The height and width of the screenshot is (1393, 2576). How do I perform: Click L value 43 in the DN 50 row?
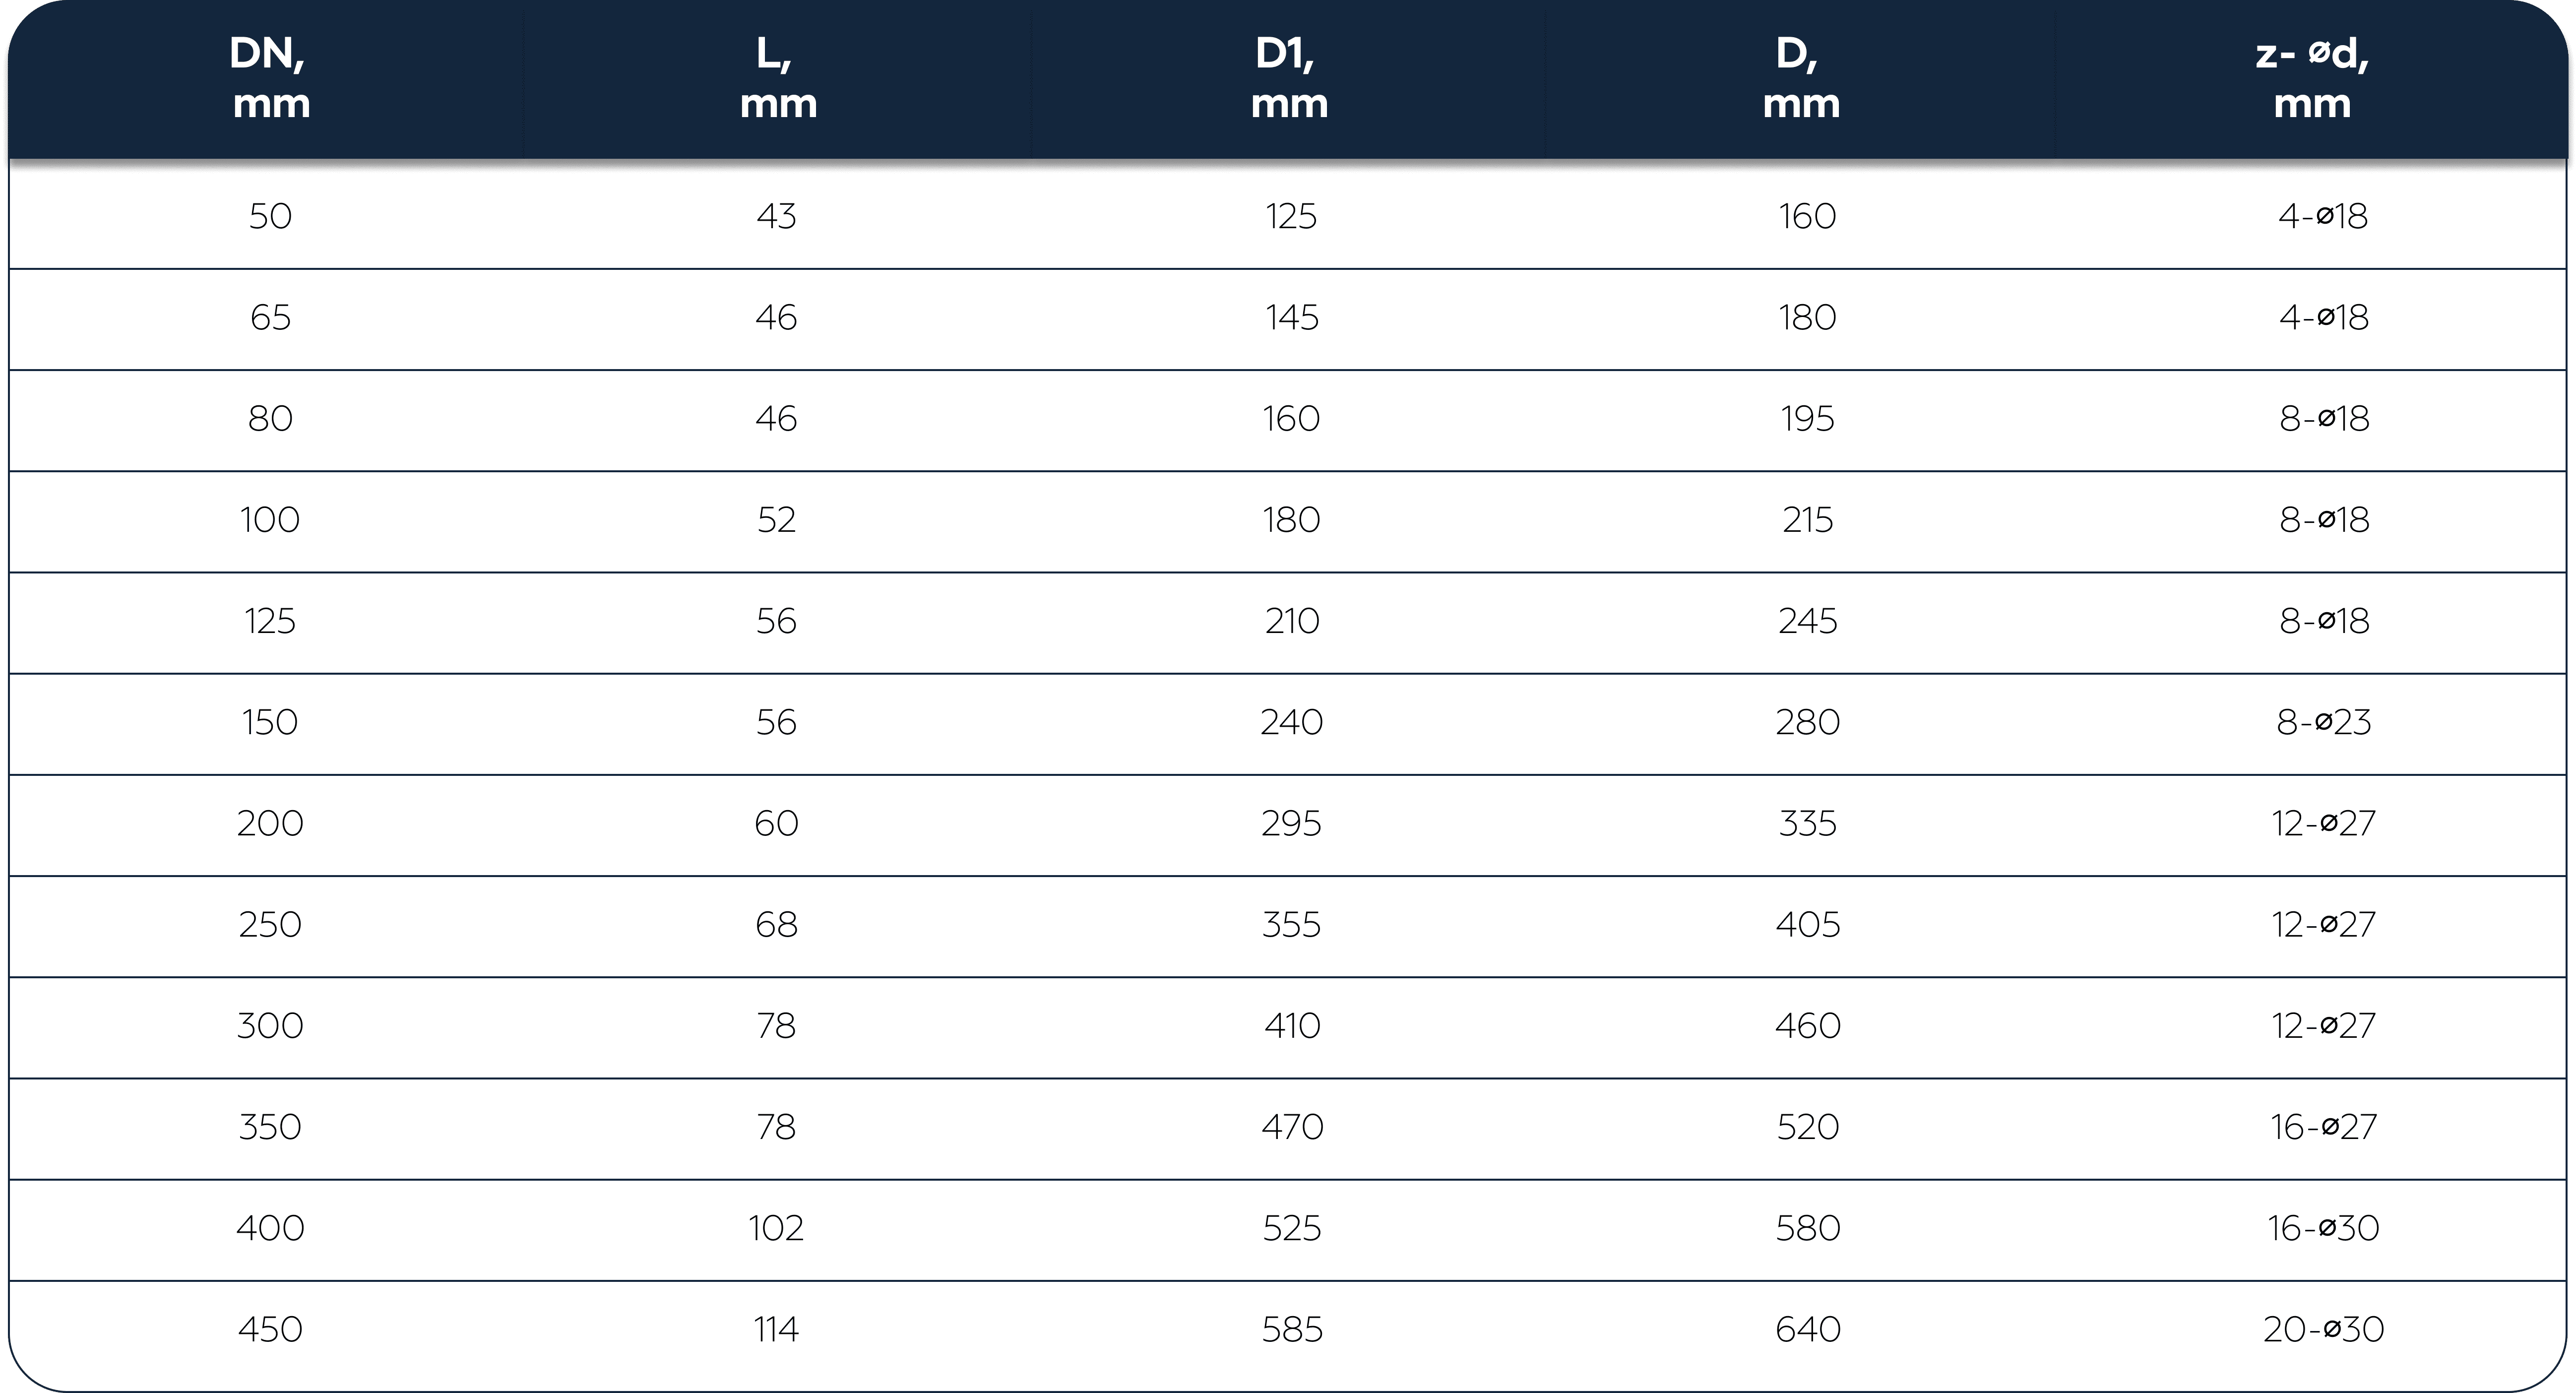click(776, 216)
